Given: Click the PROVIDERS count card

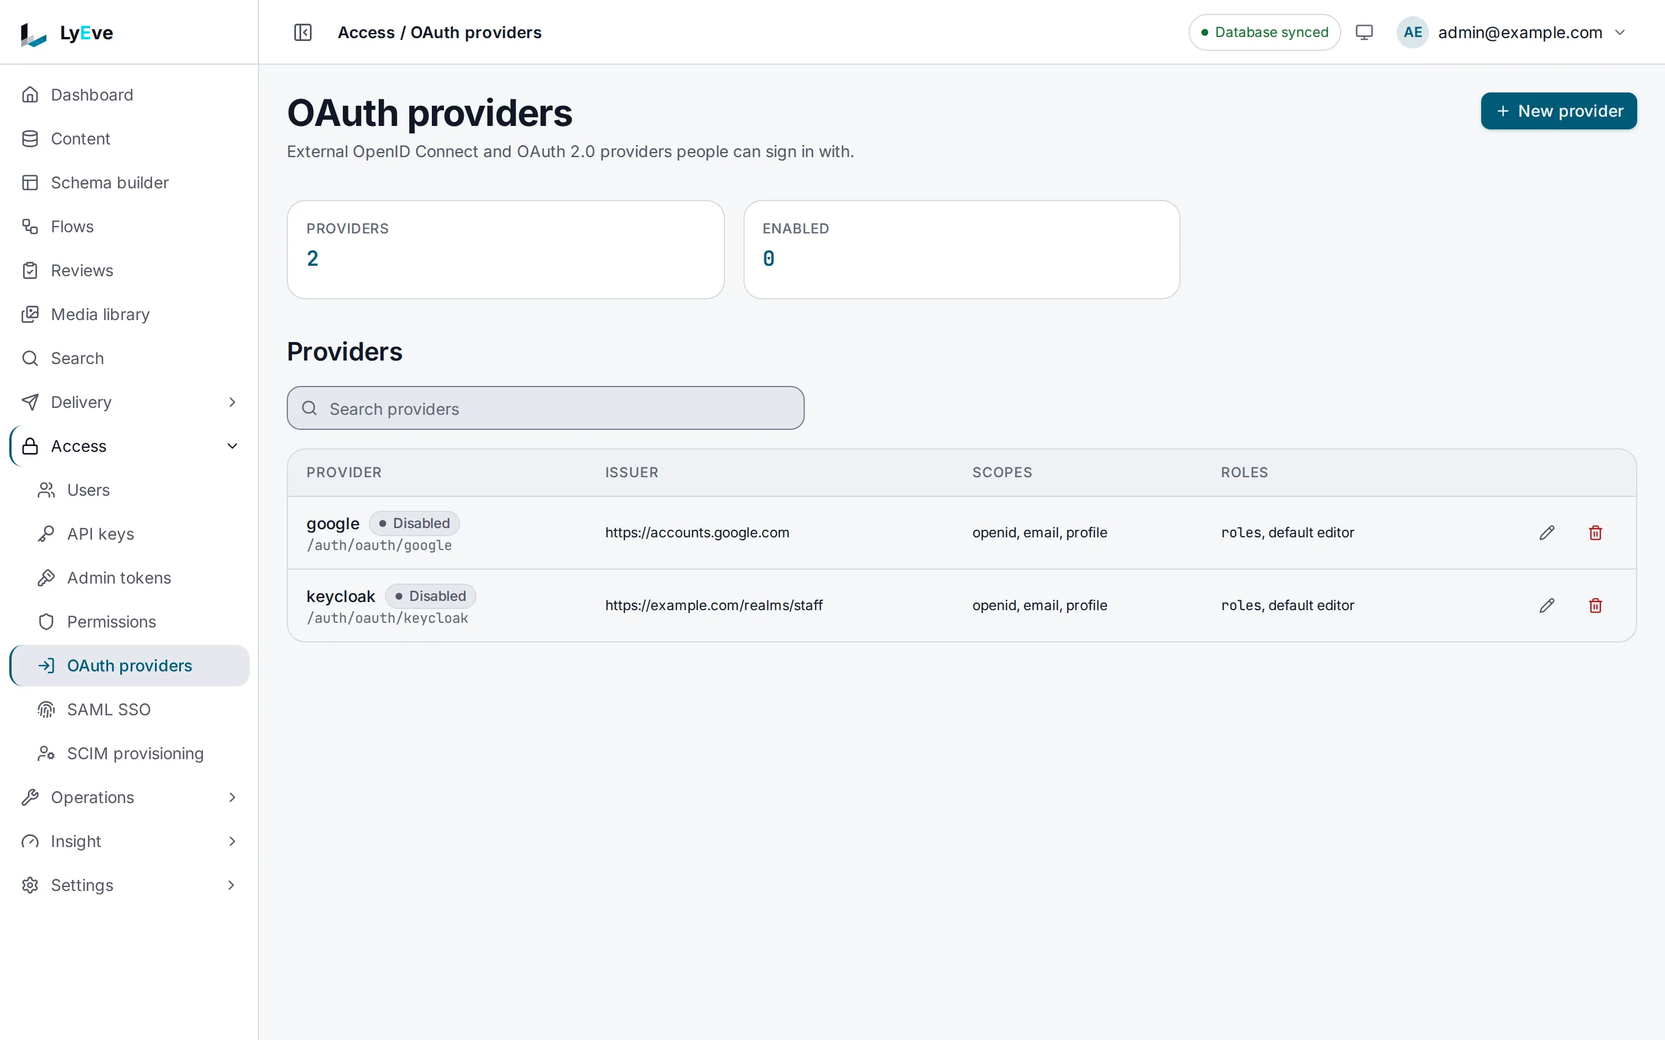Looking at the screenshot, I should click(x=506, y=250).
